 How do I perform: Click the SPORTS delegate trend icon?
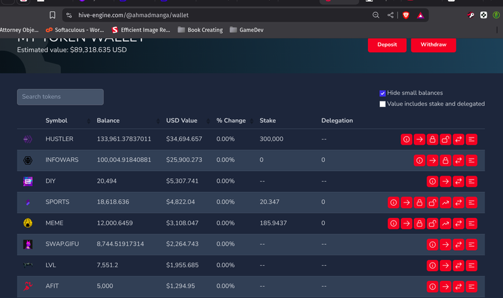(x=445, y=202)
